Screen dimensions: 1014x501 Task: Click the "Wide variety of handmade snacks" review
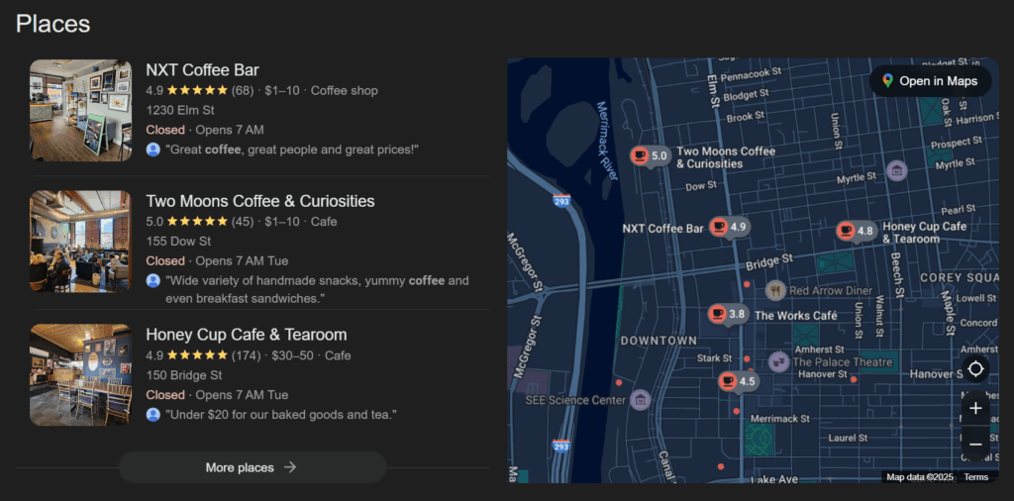(x=317, y=290)
